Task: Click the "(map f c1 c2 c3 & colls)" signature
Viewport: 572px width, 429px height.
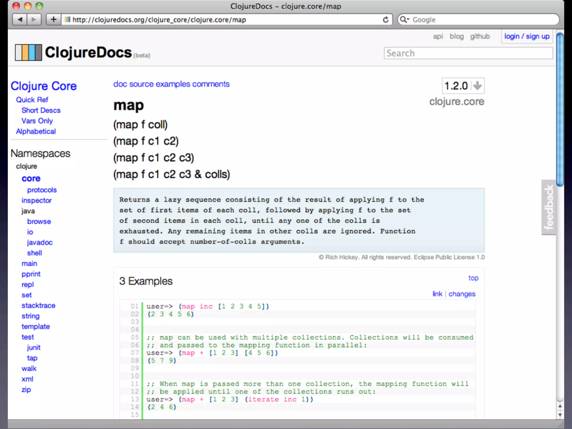Action: (171, 174)
